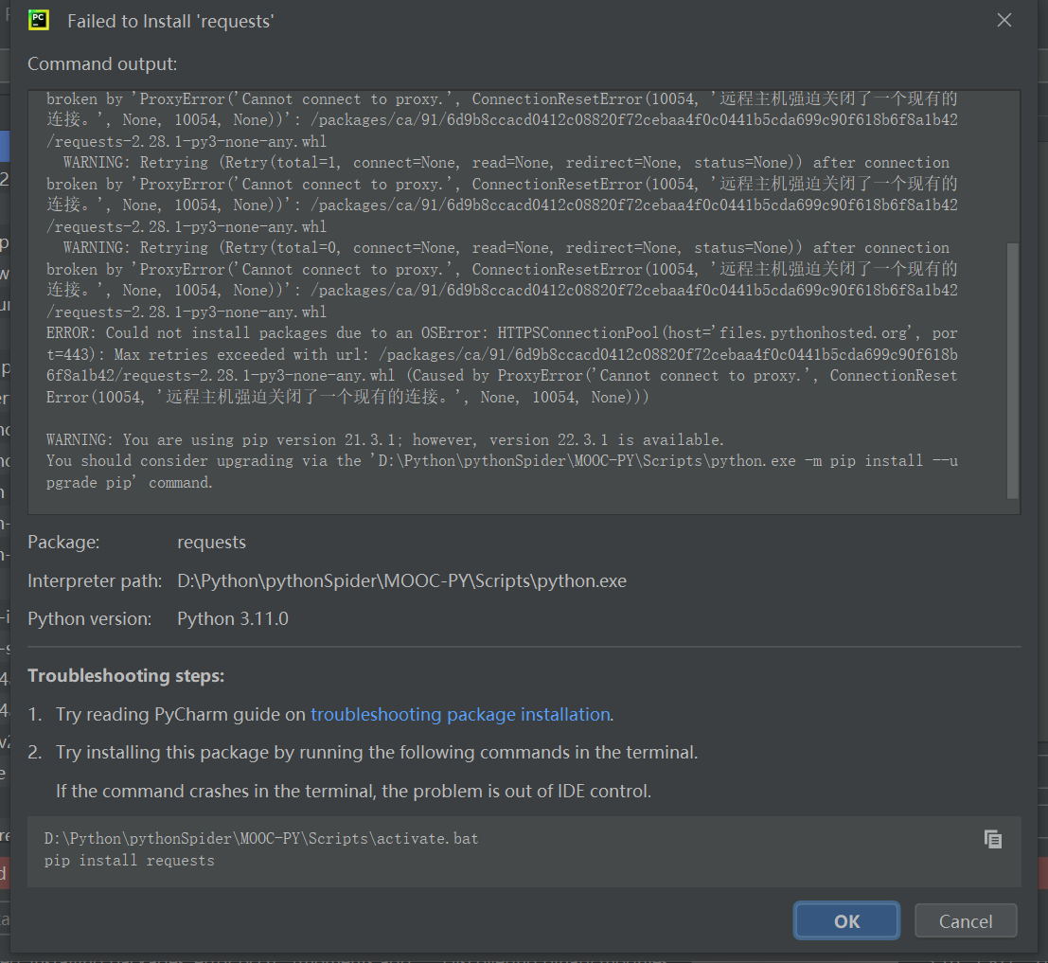
Task: Open the troubleshooting package installation link
Action: tap(460, 715)
